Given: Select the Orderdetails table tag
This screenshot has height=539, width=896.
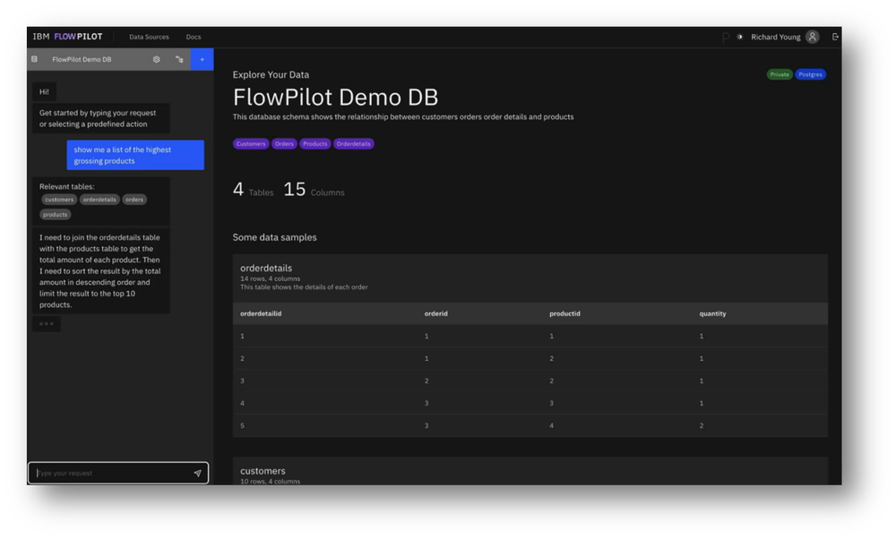Looking at the screenshot, I should click(354, 144).
